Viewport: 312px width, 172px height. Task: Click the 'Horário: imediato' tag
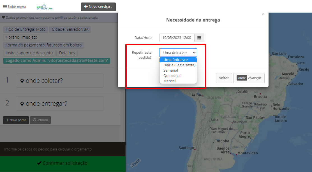(x=22, y=37)
